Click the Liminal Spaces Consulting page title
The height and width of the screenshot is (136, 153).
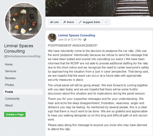point(19,48)
